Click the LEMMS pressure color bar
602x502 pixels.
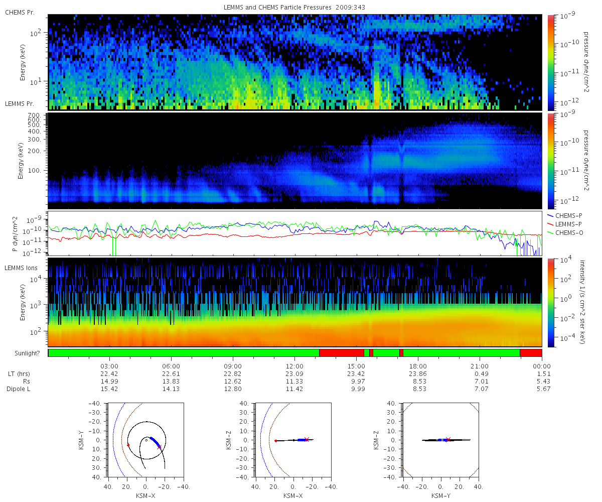(x=551, y=161)
